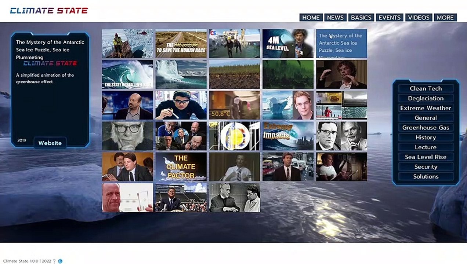Open the ship deck video thumbnail
The width and height of the screenshot is (467, 264).
[x=235, y=44]
